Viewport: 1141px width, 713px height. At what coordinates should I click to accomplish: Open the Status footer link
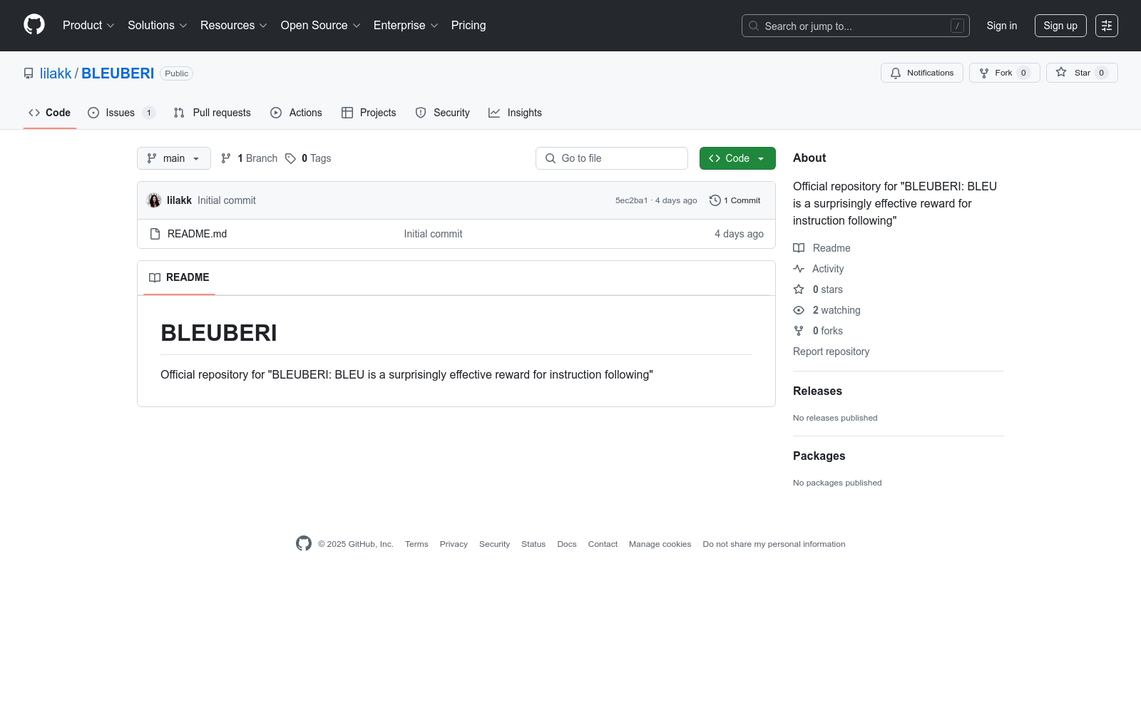(533, 544)
